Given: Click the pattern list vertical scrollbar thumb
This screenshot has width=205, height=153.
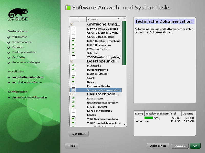Looking at the screenshot, I should tap(124, 43).
